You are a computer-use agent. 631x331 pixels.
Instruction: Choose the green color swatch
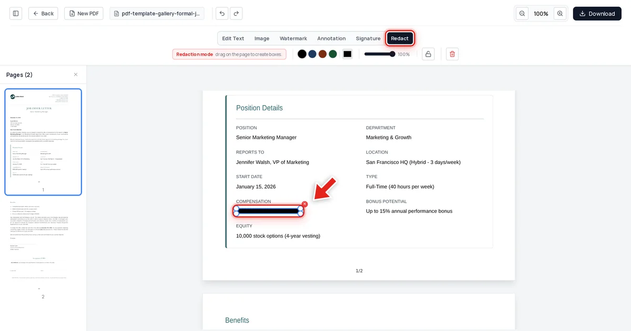333,54
